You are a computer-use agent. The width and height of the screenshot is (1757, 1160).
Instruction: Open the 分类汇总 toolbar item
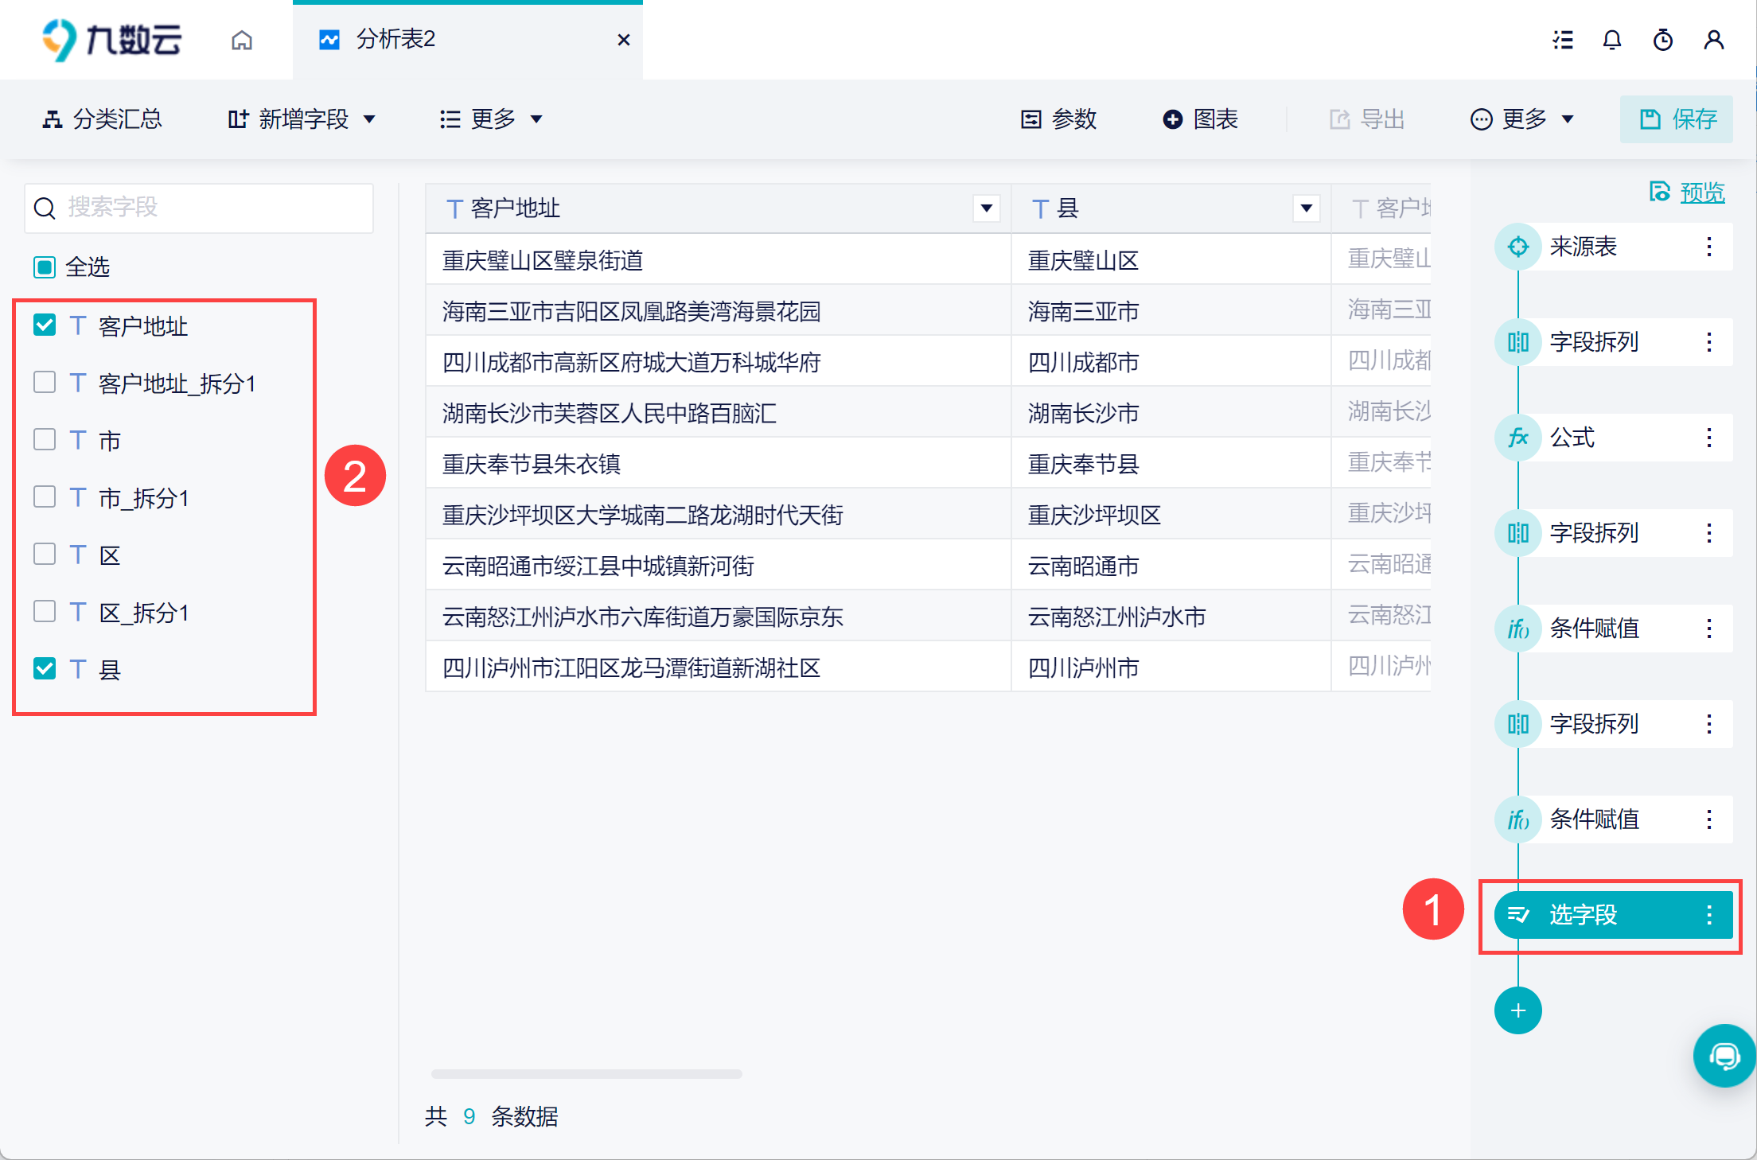click(102, 119)
